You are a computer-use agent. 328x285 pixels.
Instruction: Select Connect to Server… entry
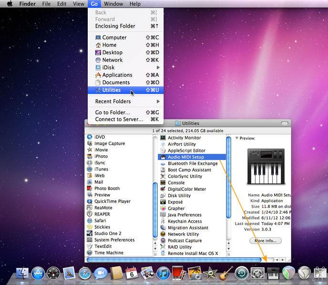pyautogui.click(x=125, y=119)
